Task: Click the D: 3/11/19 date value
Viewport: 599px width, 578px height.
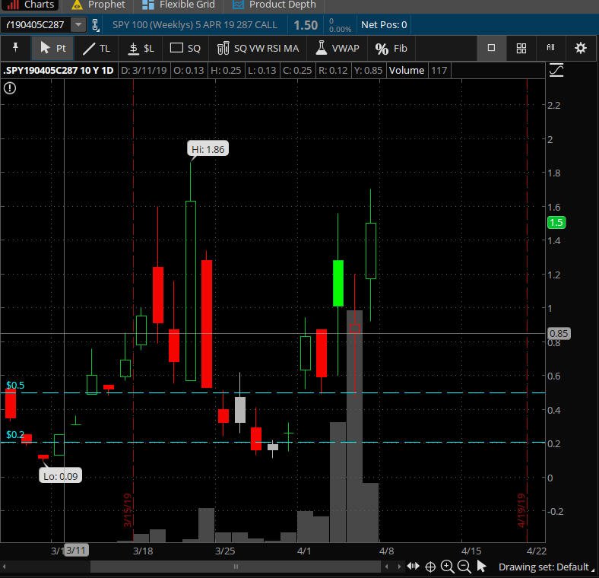Action: [144, 70]
